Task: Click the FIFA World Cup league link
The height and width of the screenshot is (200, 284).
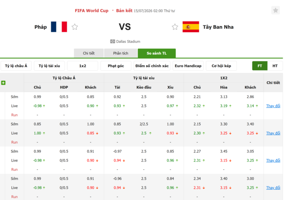Action: point(92,10)
